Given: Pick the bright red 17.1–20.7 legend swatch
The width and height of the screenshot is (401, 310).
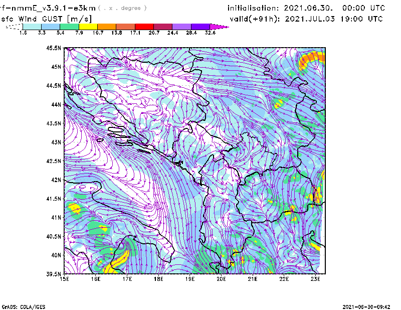Looking at the screenshot, I should pyautogui.click(x=144, y=27).
